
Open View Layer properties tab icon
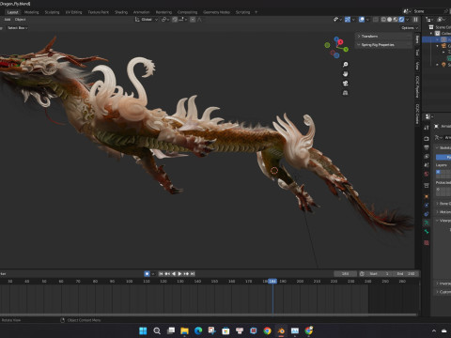(x=427, y=156)
